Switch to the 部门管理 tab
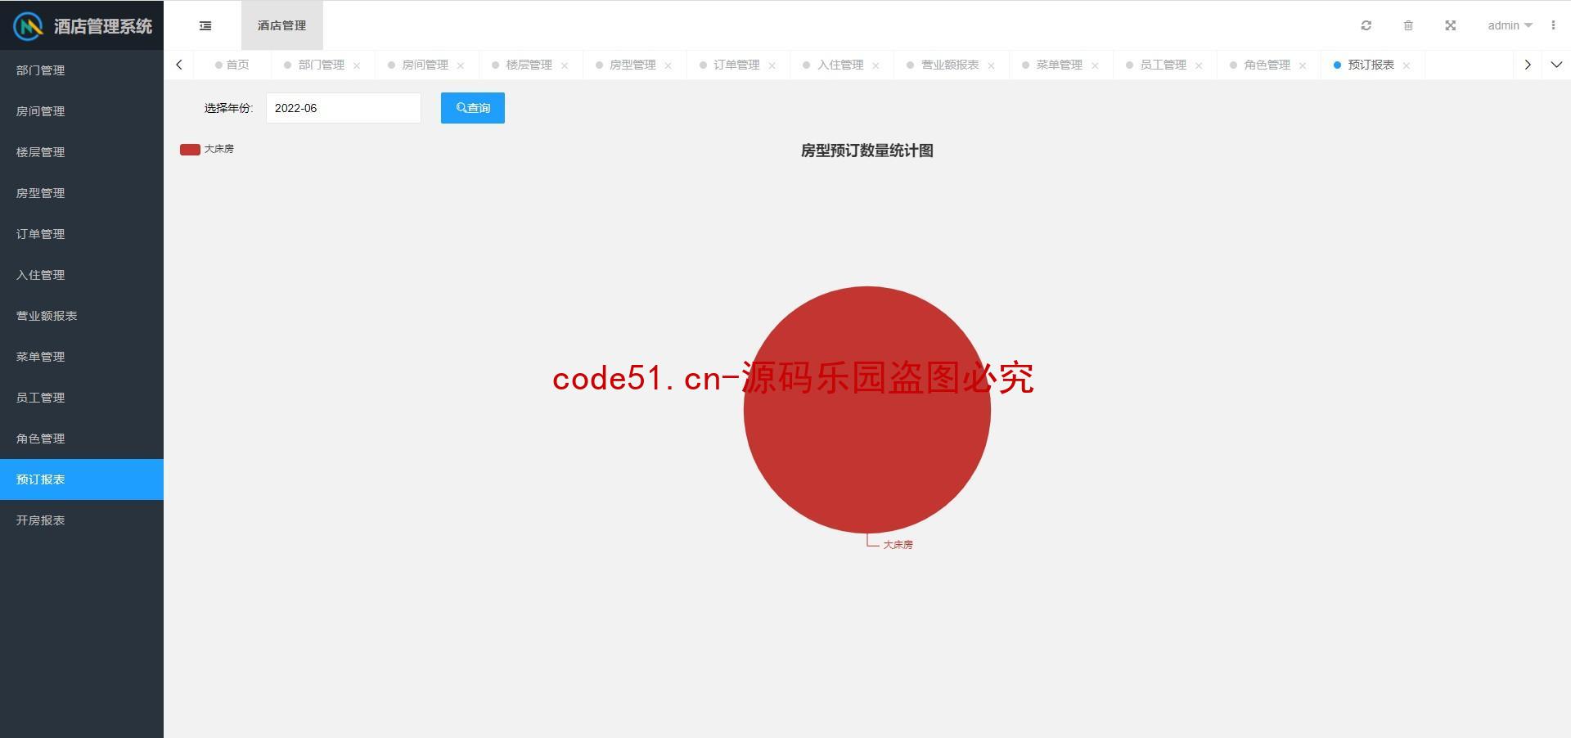The image size is (1571, 738). [321, 65]
